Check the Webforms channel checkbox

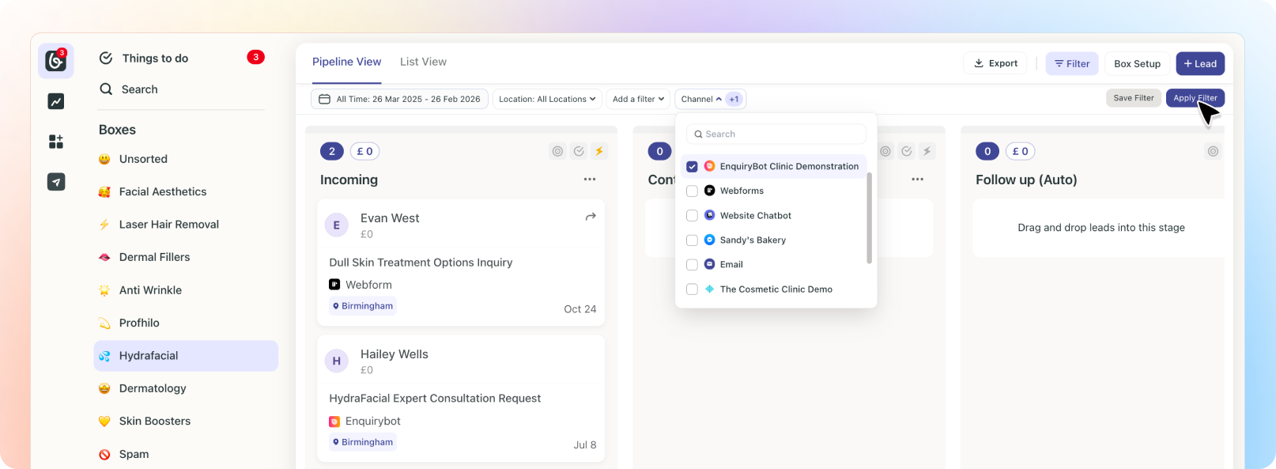pyautogui.click(x=692, y=191)
